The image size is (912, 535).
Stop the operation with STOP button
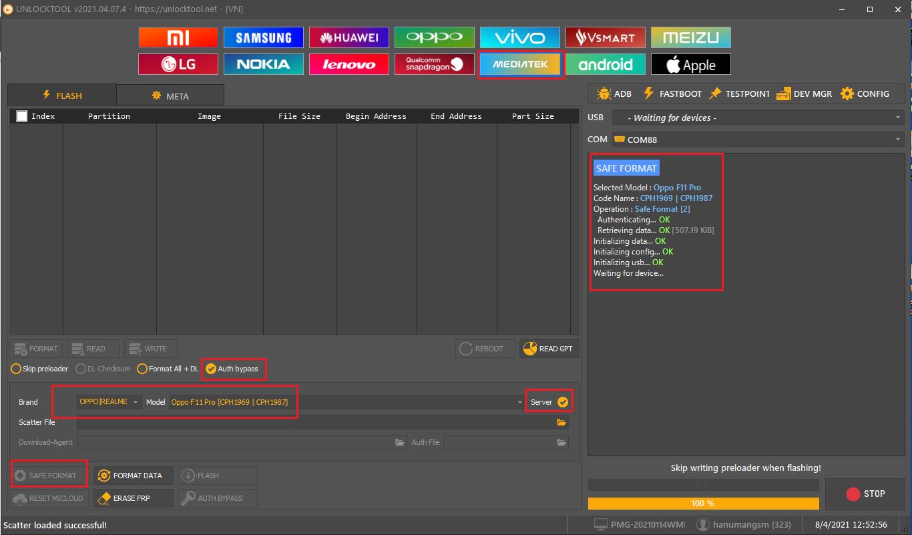tap(865, 494)
